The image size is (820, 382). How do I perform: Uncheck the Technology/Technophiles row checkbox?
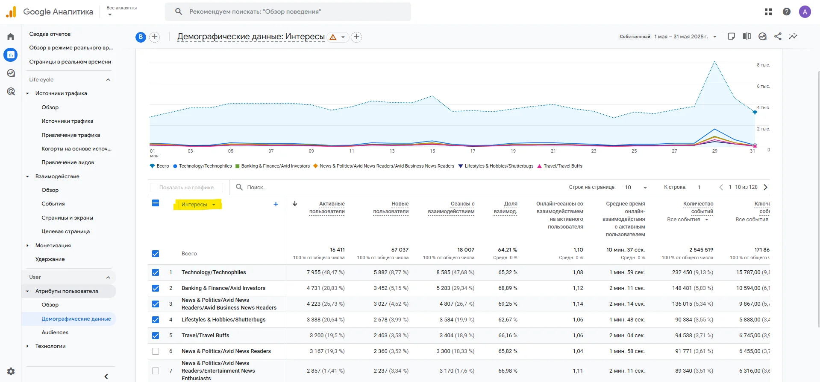click(156, 272)
